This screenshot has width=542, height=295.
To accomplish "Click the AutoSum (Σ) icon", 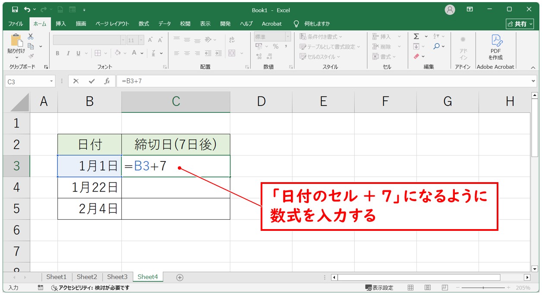I will click(416, 36).
